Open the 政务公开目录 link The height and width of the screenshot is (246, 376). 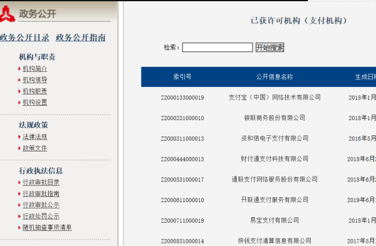[x=24, y=38]
